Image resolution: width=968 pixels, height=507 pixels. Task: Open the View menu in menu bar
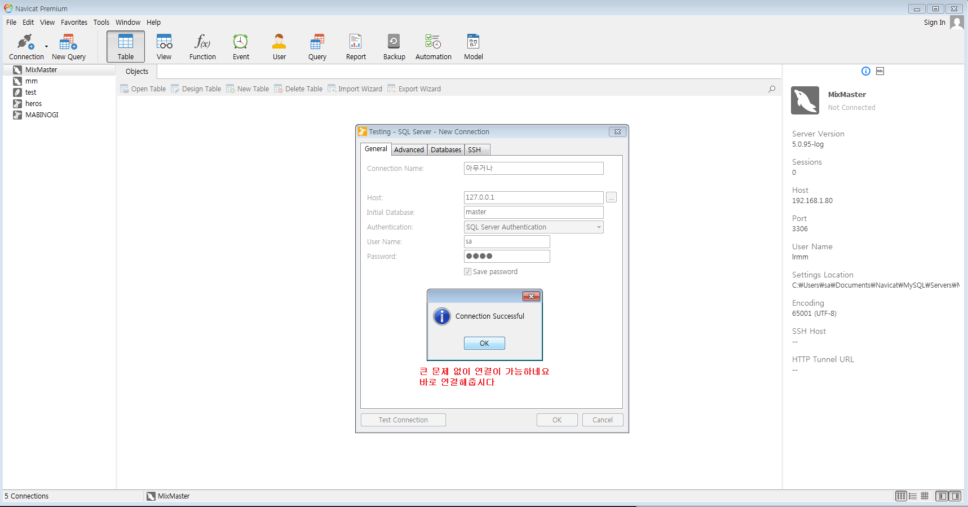pos(47,23)
